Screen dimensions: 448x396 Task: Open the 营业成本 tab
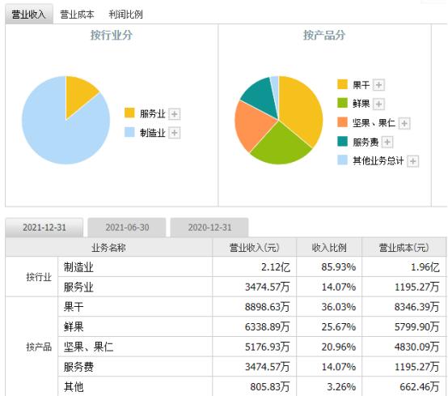point(77,14)
